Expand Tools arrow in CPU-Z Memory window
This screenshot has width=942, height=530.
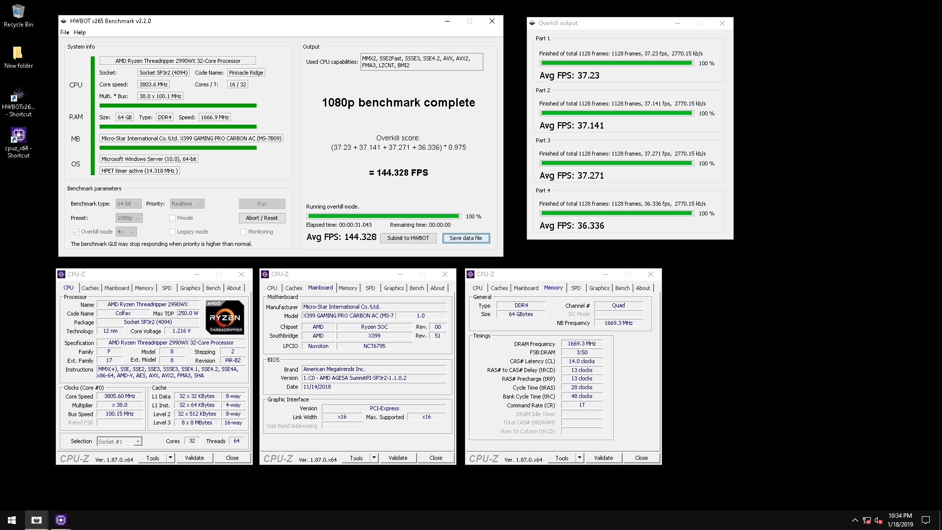pyautogui.click(x=579, y=458)
